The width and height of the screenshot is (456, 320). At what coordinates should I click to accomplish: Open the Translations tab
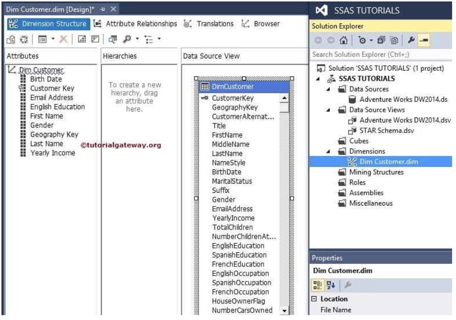point(209,24)
